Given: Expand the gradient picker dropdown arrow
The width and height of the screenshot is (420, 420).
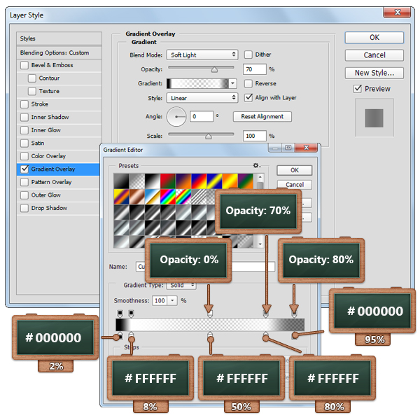Looking at the screenshot, I should pyautogui.click(x=233, y=83).
